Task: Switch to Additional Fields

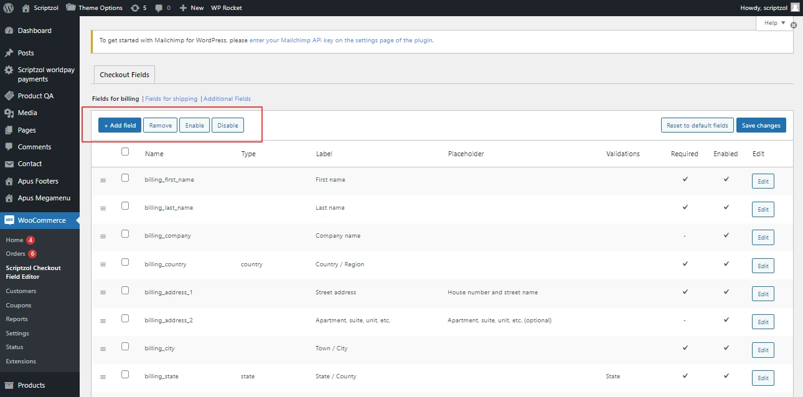Action: point(227,99)
